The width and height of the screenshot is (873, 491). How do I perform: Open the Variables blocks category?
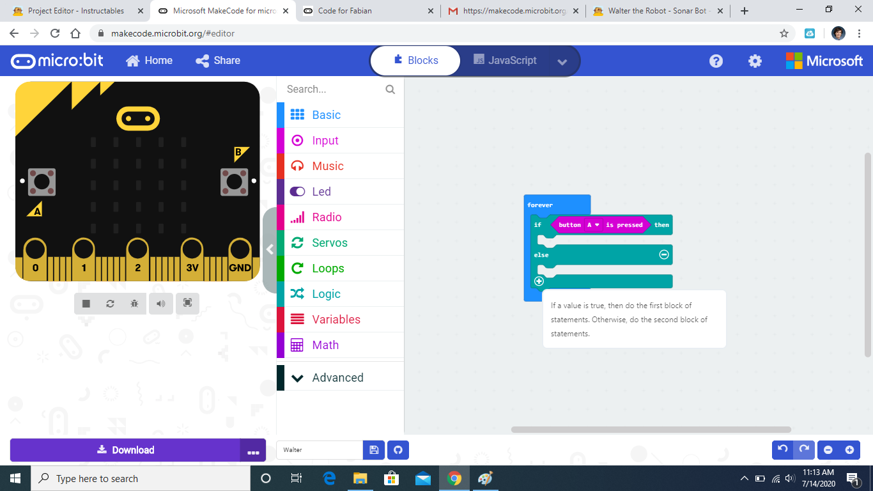click(x=340, y=320)
